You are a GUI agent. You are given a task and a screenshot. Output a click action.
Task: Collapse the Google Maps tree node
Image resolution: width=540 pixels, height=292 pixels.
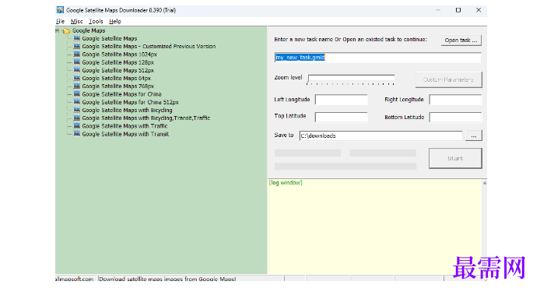[x=58, y=30]
